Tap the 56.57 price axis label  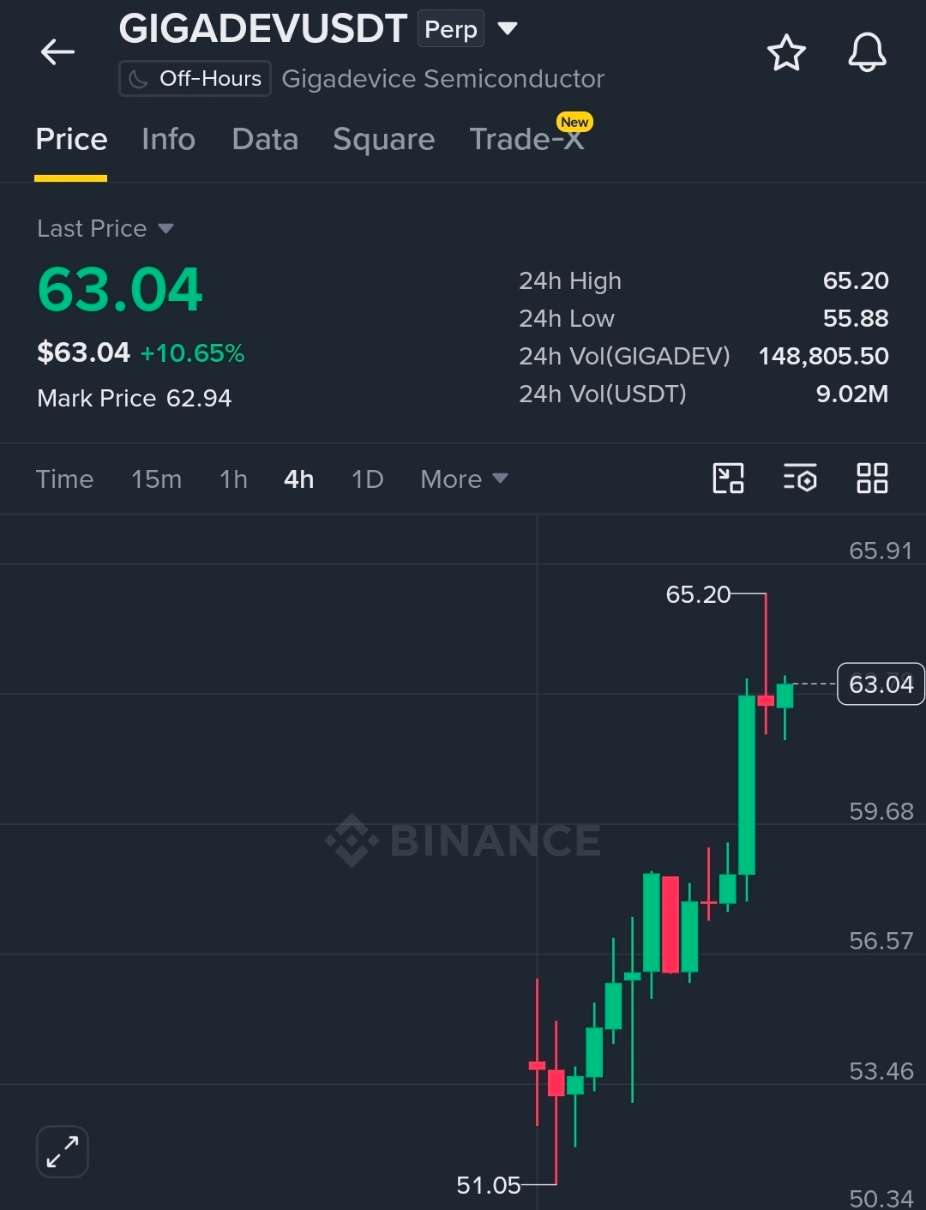coord(881,942)
